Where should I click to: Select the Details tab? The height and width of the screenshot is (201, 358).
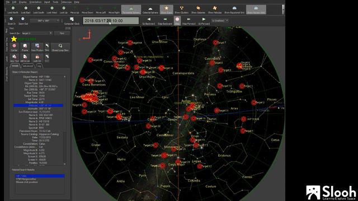point(15,66)
